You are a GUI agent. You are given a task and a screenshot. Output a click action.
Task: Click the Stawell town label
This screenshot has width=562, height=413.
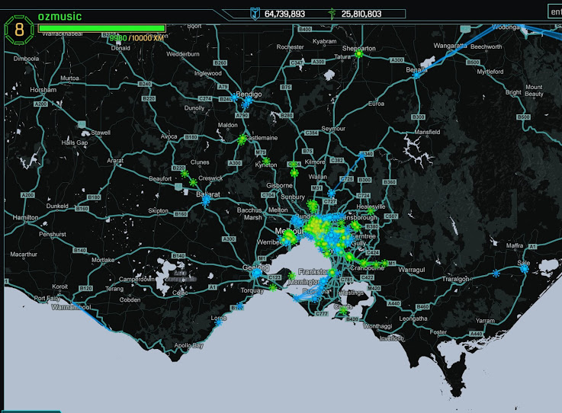click(101, 133)
